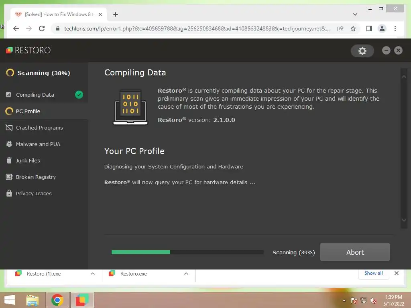411x308 pixels.
Task: Select the Compiling Data sidebar item
Action: point(44,95)
